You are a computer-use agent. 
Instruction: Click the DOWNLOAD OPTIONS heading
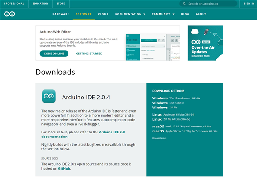coord(168,91)
